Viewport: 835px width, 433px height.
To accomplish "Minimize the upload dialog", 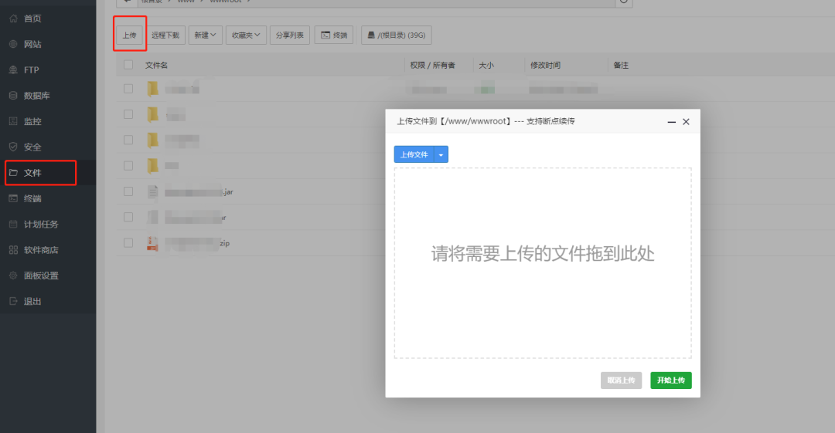I will click(672, 122).
